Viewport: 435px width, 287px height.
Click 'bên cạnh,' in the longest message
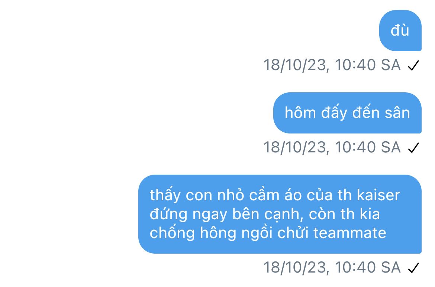[268, 214]
